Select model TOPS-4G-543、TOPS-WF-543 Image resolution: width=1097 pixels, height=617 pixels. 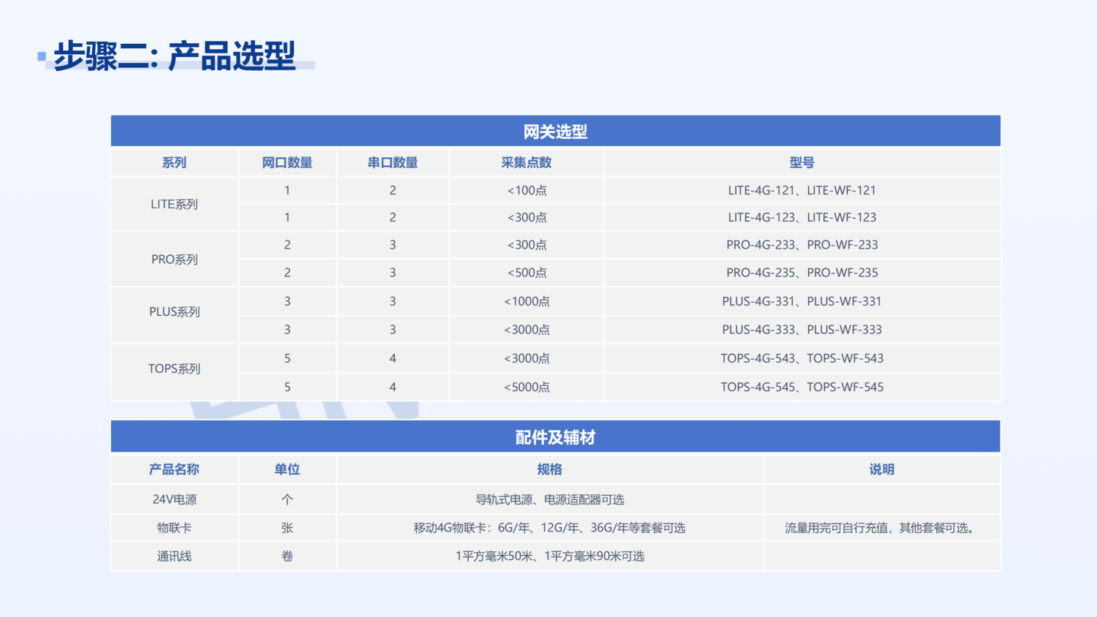[x=802, y=358]
